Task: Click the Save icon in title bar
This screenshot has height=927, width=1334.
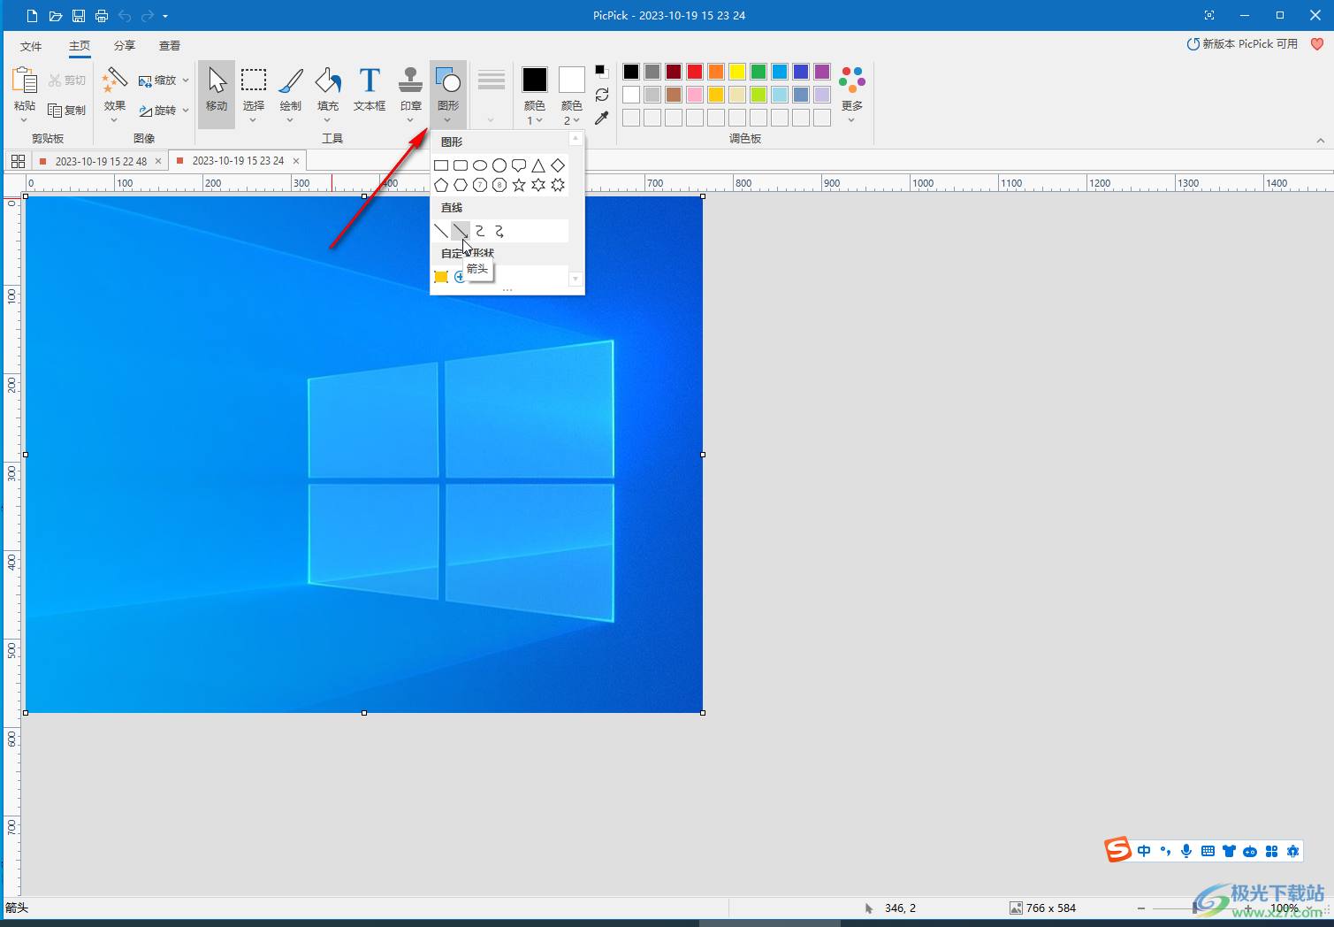Action: [79, 16]
